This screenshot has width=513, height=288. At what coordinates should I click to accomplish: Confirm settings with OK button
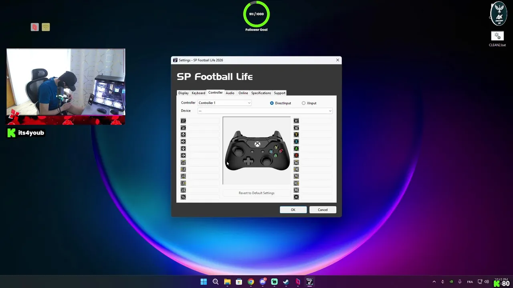tap(293, 210)
